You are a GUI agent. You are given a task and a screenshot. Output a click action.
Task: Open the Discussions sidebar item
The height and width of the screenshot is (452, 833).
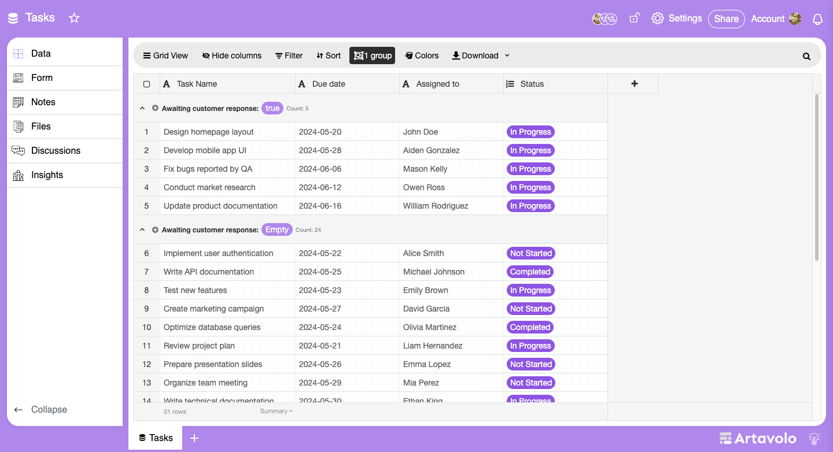(x=56, y=150)
